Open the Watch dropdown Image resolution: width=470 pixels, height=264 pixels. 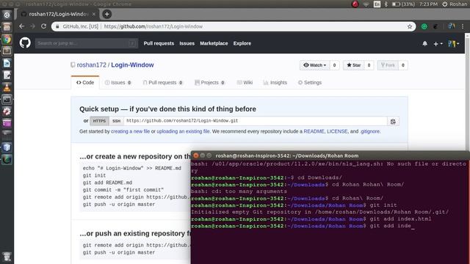[315, 65]
